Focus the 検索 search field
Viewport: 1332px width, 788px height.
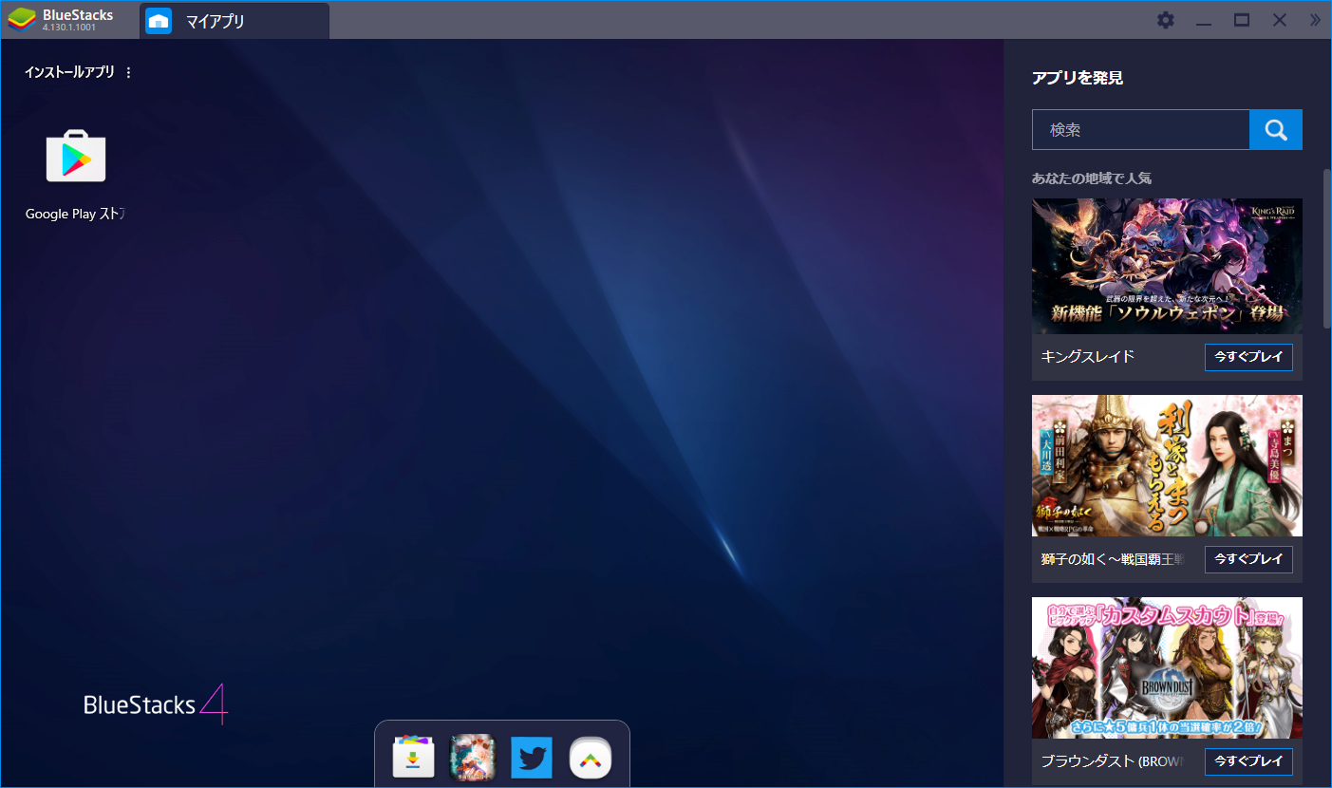(1140, 130)
